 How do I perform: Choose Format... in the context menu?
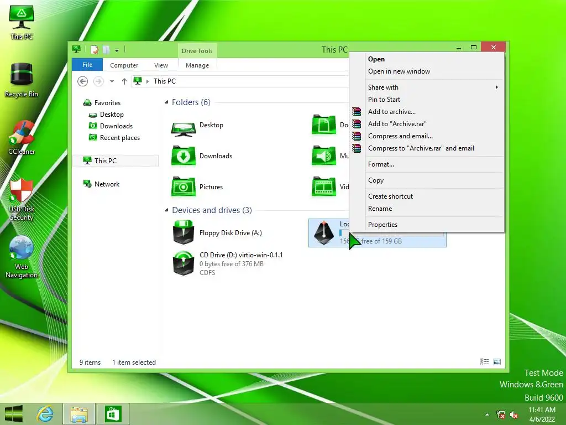(x=426, y=164)
